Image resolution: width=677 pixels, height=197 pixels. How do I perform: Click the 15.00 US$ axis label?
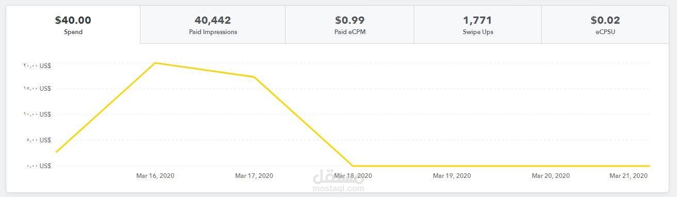pos(37,89)
